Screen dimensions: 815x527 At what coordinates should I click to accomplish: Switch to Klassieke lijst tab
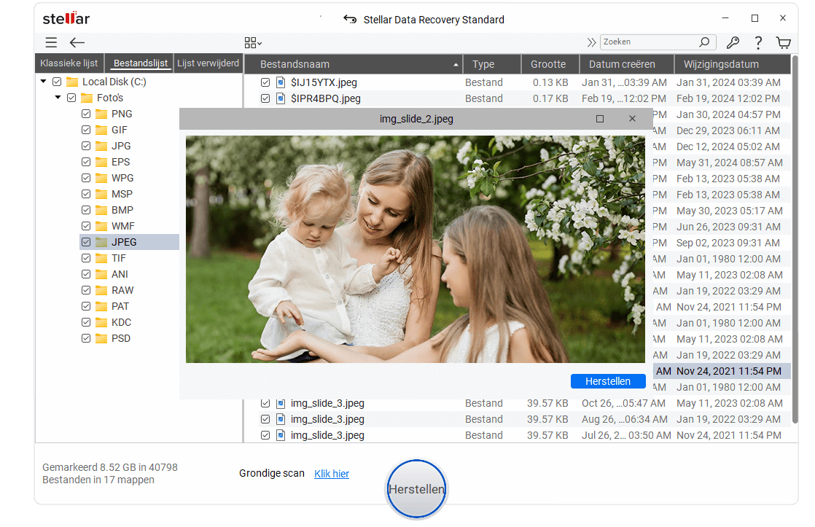click(x=70, y=63)
